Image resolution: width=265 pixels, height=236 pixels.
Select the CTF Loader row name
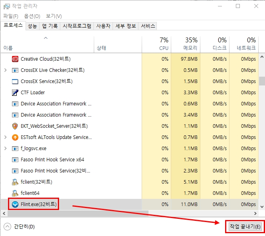tap(33, 93)
